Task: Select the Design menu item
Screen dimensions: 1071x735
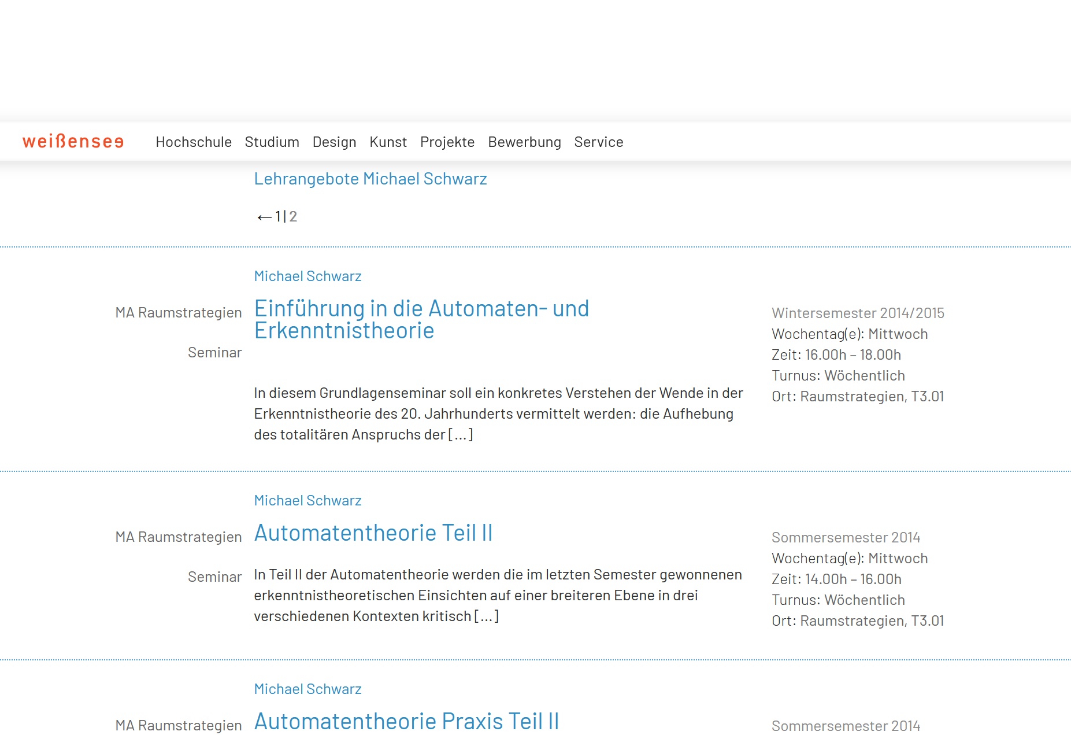Action: 334,142
